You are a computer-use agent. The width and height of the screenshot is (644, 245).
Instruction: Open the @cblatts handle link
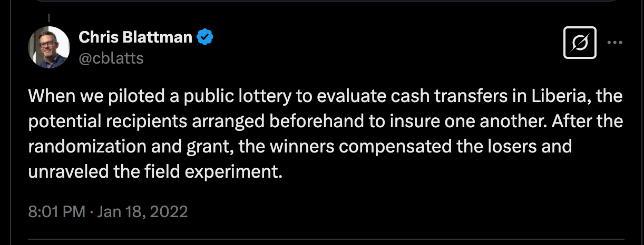(111, 58)
